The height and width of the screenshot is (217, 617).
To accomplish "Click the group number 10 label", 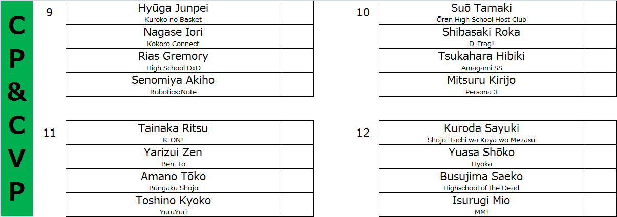I will point(363,13).
